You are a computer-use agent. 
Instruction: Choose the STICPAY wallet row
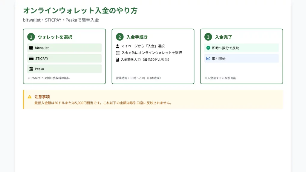[x=64, y=59]
